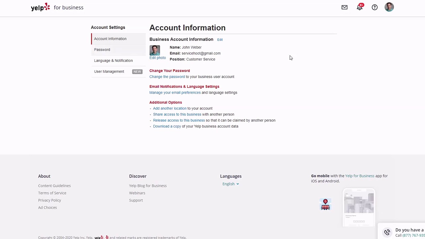Click Edit next to Business Account Information
Viewport: 425px width, 239px height.
(x=220, y=40)
